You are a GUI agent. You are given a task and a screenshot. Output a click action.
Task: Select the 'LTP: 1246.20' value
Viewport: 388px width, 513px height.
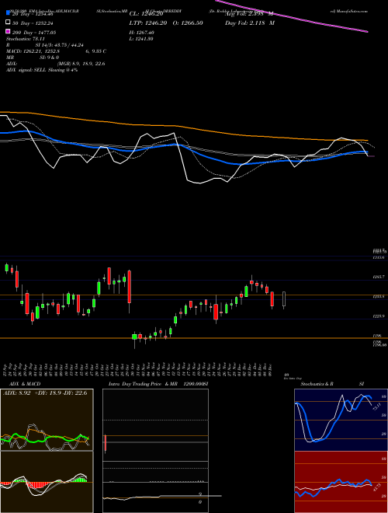pos(147,23)
